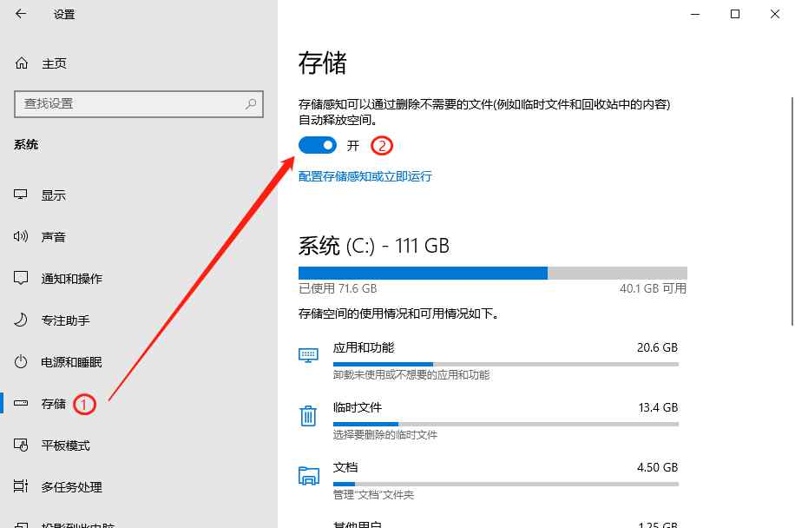The image size is (795, 528).
Task: Select Storage (存储) in the sidebar
Action: coord(53,404)
